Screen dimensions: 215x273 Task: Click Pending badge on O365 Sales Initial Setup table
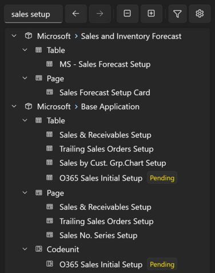[162, 178]
